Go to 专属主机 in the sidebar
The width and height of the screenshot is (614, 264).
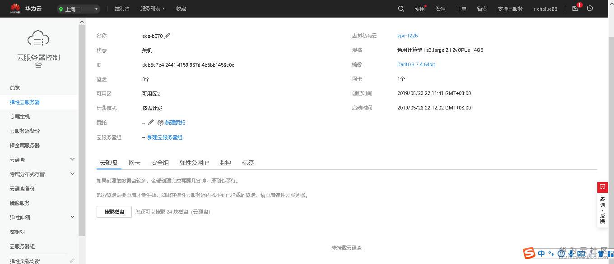tap(20, 117)
